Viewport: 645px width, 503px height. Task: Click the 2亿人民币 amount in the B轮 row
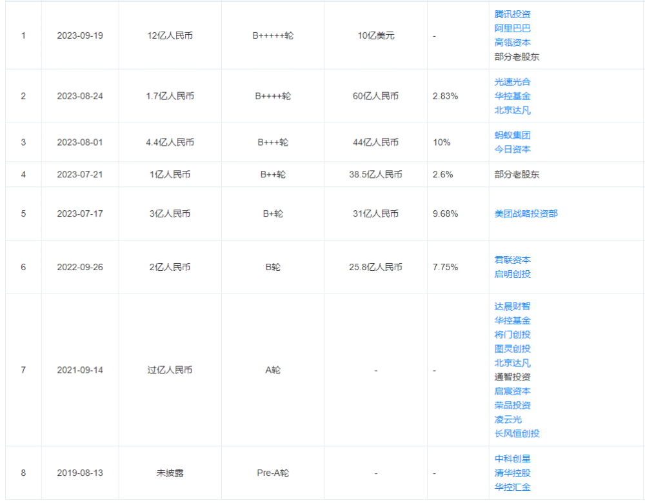[x=170, y=268]
